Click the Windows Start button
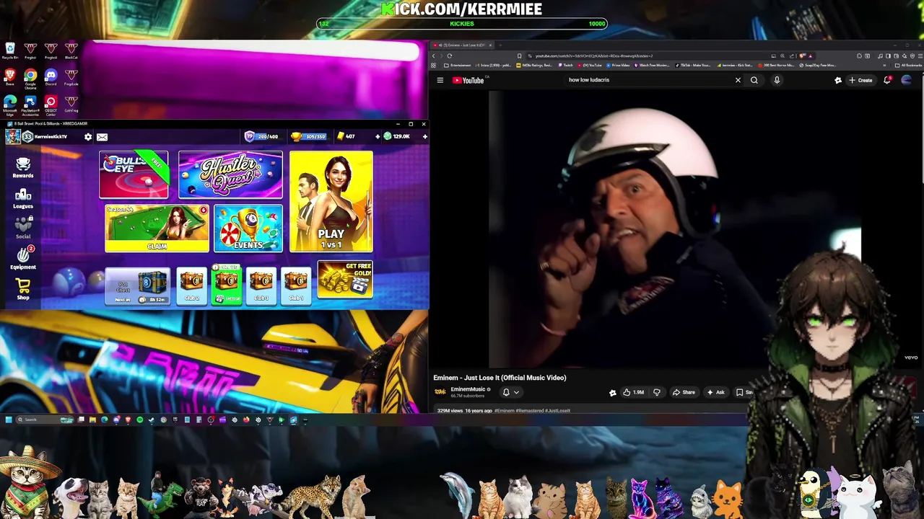This screenshot has height=519, width=924. pyautogui.click(x=9, y=420)
